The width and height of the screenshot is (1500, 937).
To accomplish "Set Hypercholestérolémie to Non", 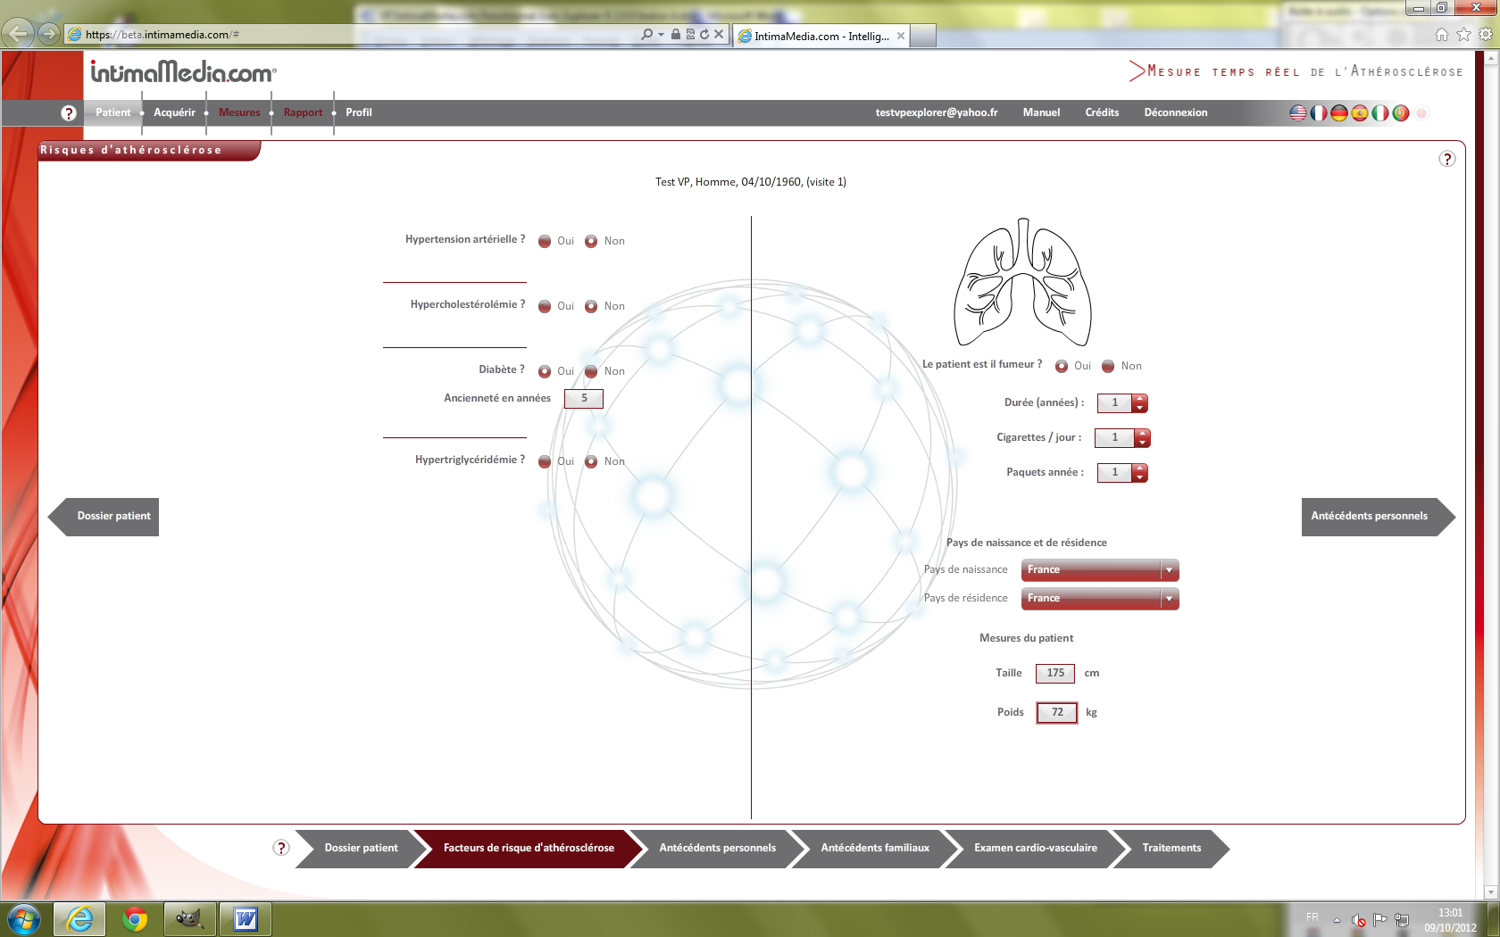I will pos(591,306).
